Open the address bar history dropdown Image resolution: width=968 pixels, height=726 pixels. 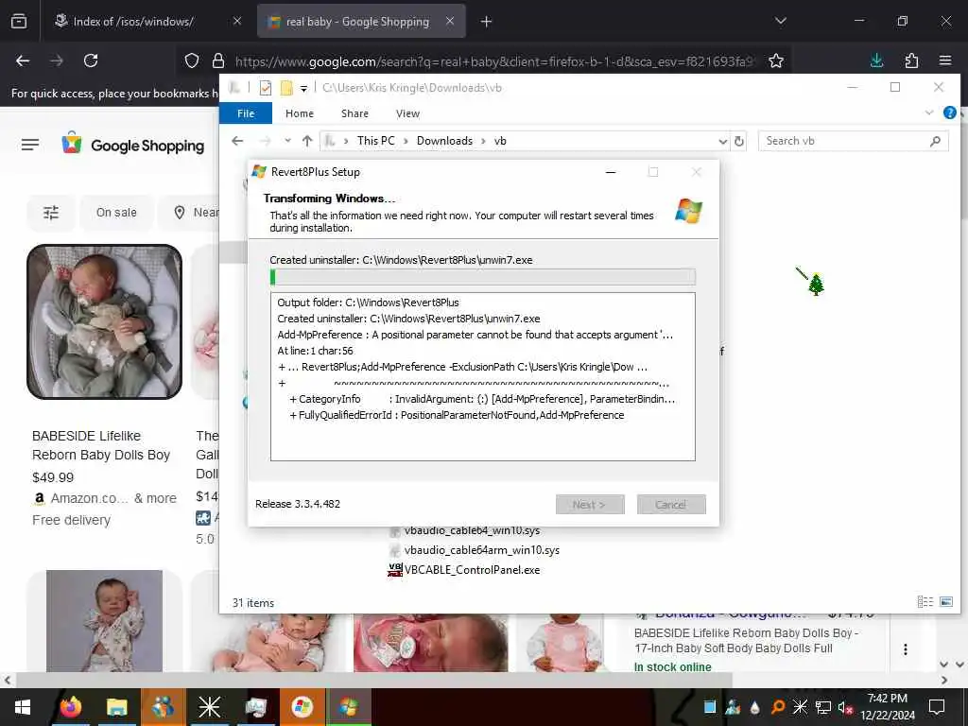(x=723, y=142)
